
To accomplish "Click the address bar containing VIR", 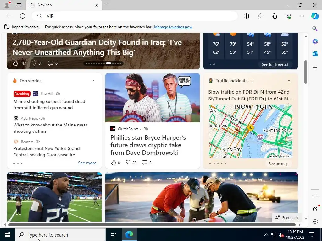I will point(135,16).
